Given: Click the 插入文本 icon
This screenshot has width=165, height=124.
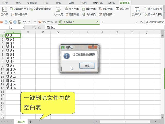Looking at the screenshot, I should point(67,9).
